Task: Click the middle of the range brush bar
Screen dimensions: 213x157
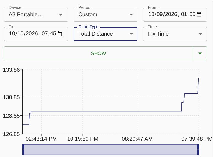Action: [110, 149]
